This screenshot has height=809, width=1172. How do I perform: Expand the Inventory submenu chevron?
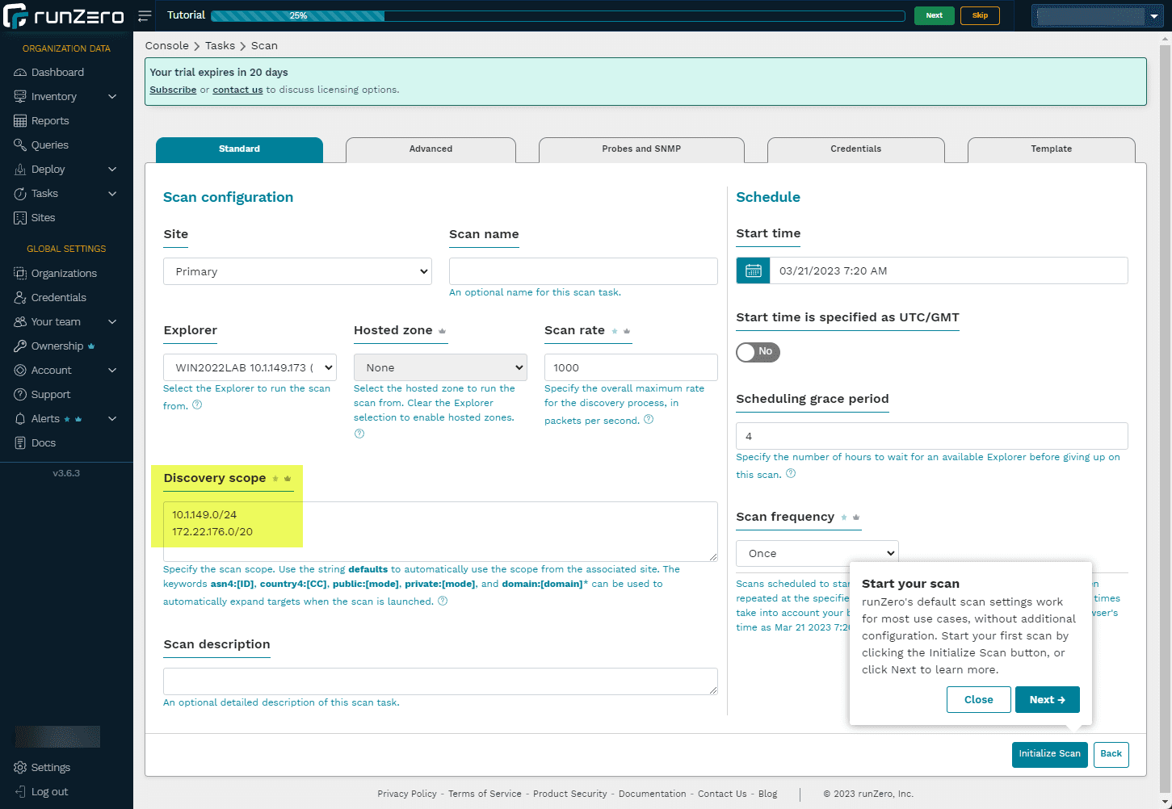tap(112, 97)
